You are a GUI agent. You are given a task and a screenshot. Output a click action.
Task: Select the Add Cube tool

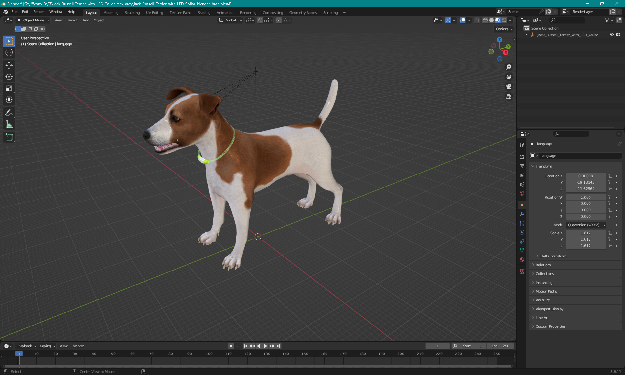pos(9,137)
